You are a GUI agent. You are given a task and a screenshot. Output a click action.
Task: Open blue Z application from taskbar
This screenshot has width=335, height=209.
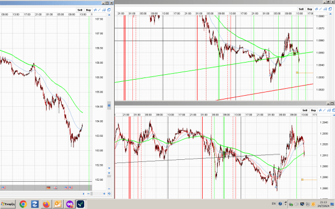[35, 204]
